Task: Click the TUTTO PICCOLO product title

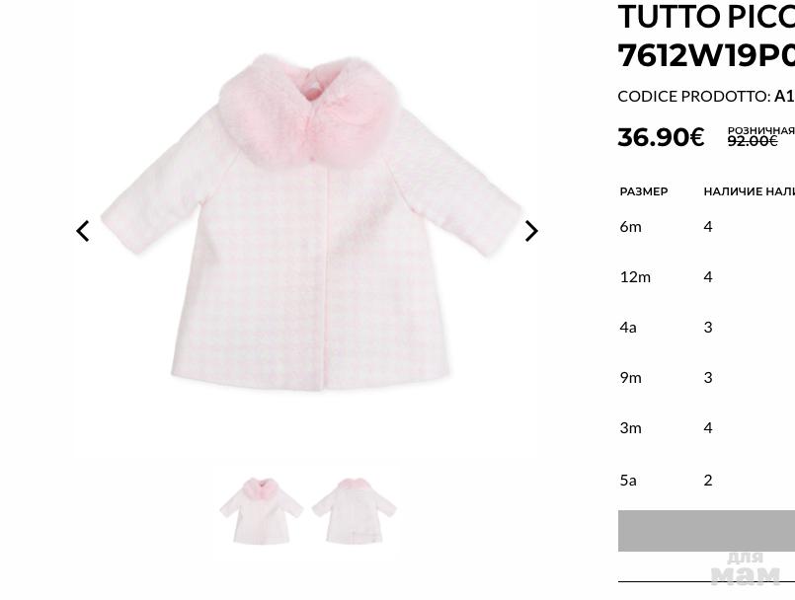Action: click(x=705, y=18)
